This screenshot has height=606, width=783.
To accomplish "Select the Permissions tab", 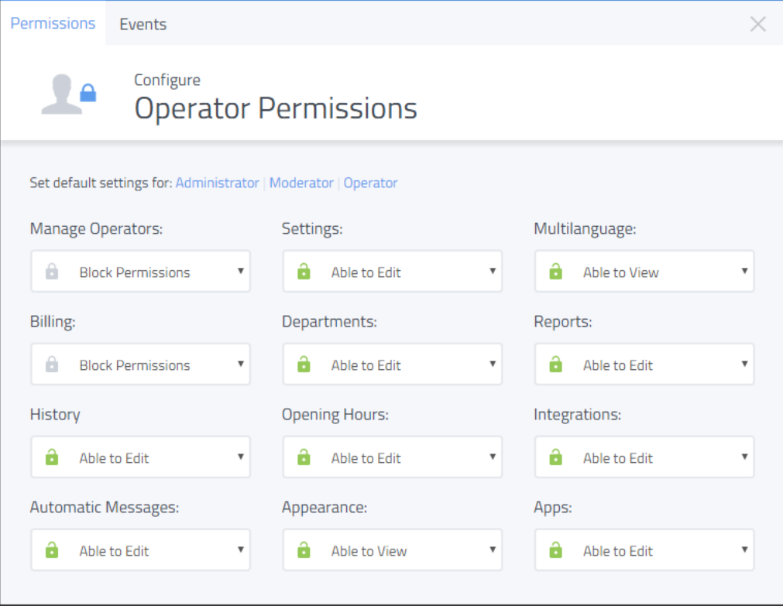I will coord(53,23).
